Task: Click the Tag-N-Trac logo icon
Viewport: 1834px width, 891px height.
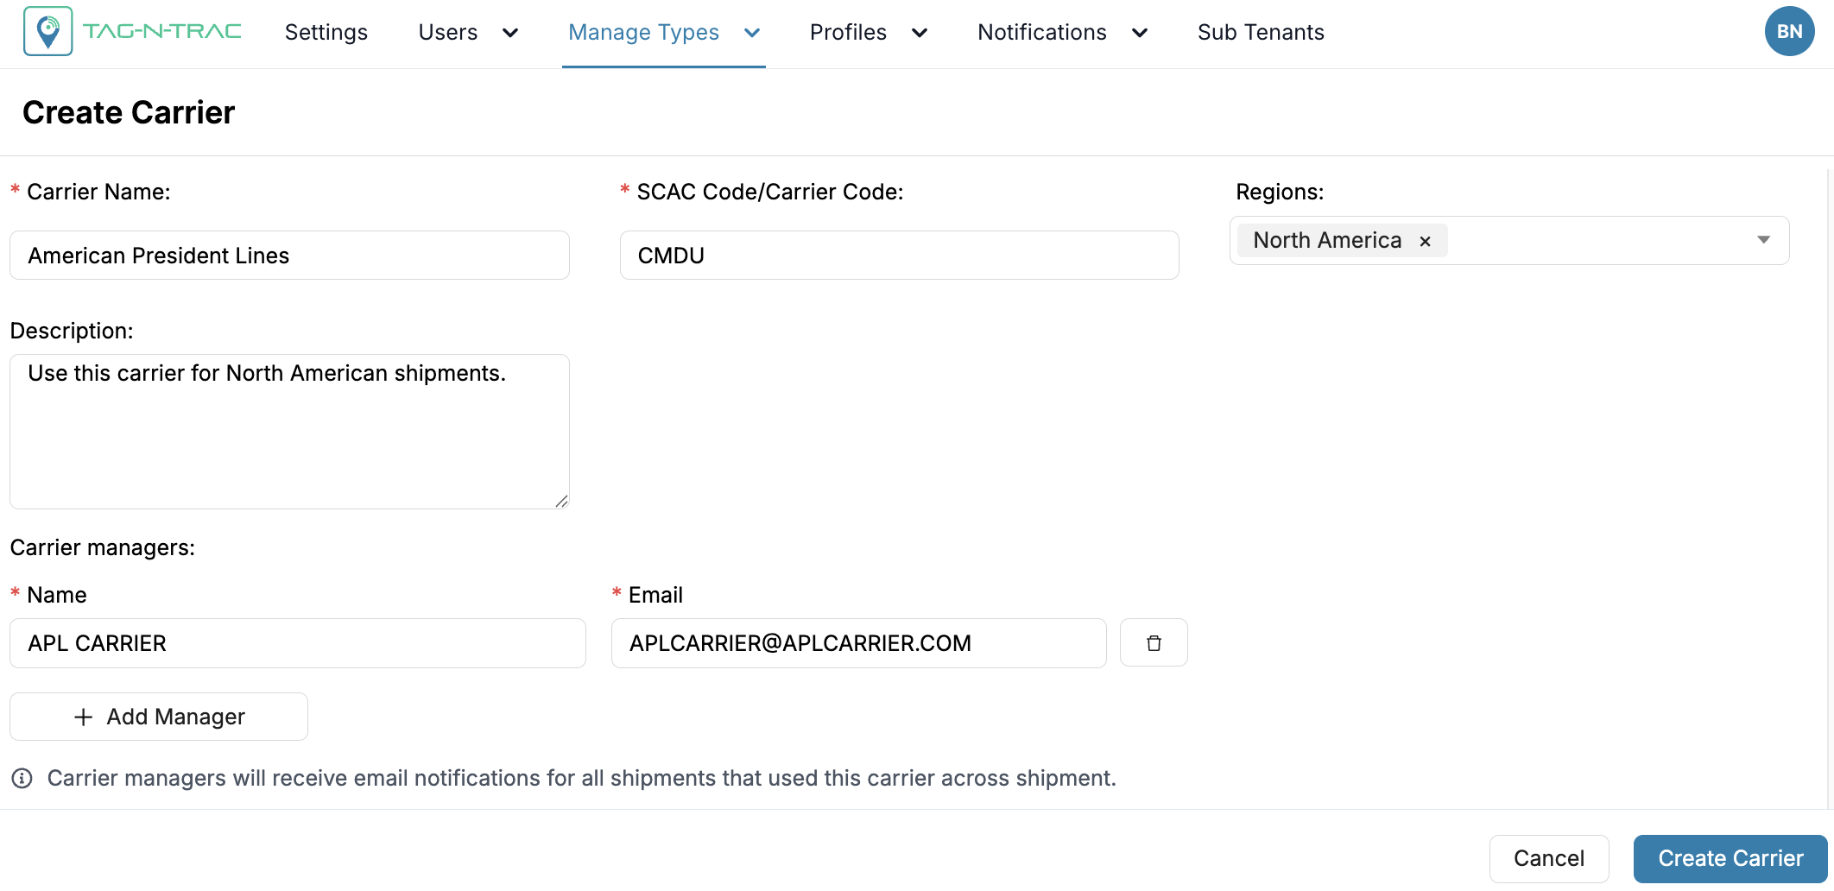Action: tap(48, 31)
